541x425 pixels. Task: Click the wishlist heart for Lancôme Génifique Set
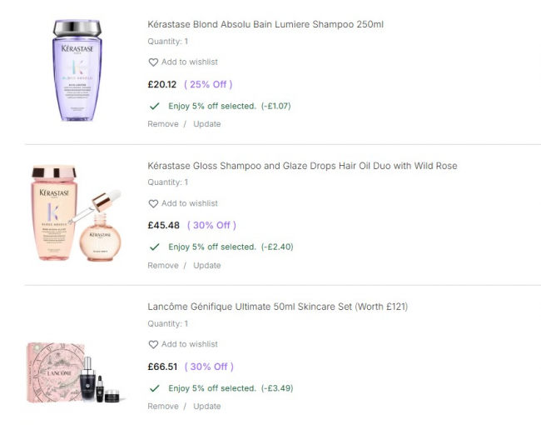(x=153, y=344)
